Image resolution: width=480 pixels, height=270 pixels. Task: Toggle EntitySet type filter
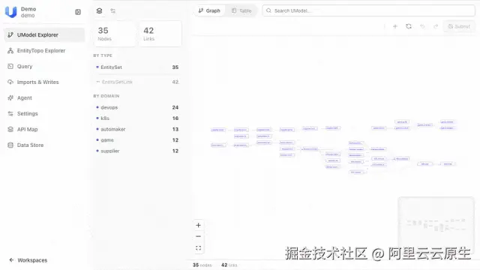137,67
